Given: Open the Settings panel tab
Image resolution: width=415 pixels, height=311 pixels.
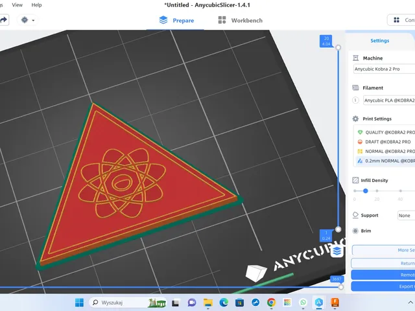Looking at the screenshot, I should point(379,40).
